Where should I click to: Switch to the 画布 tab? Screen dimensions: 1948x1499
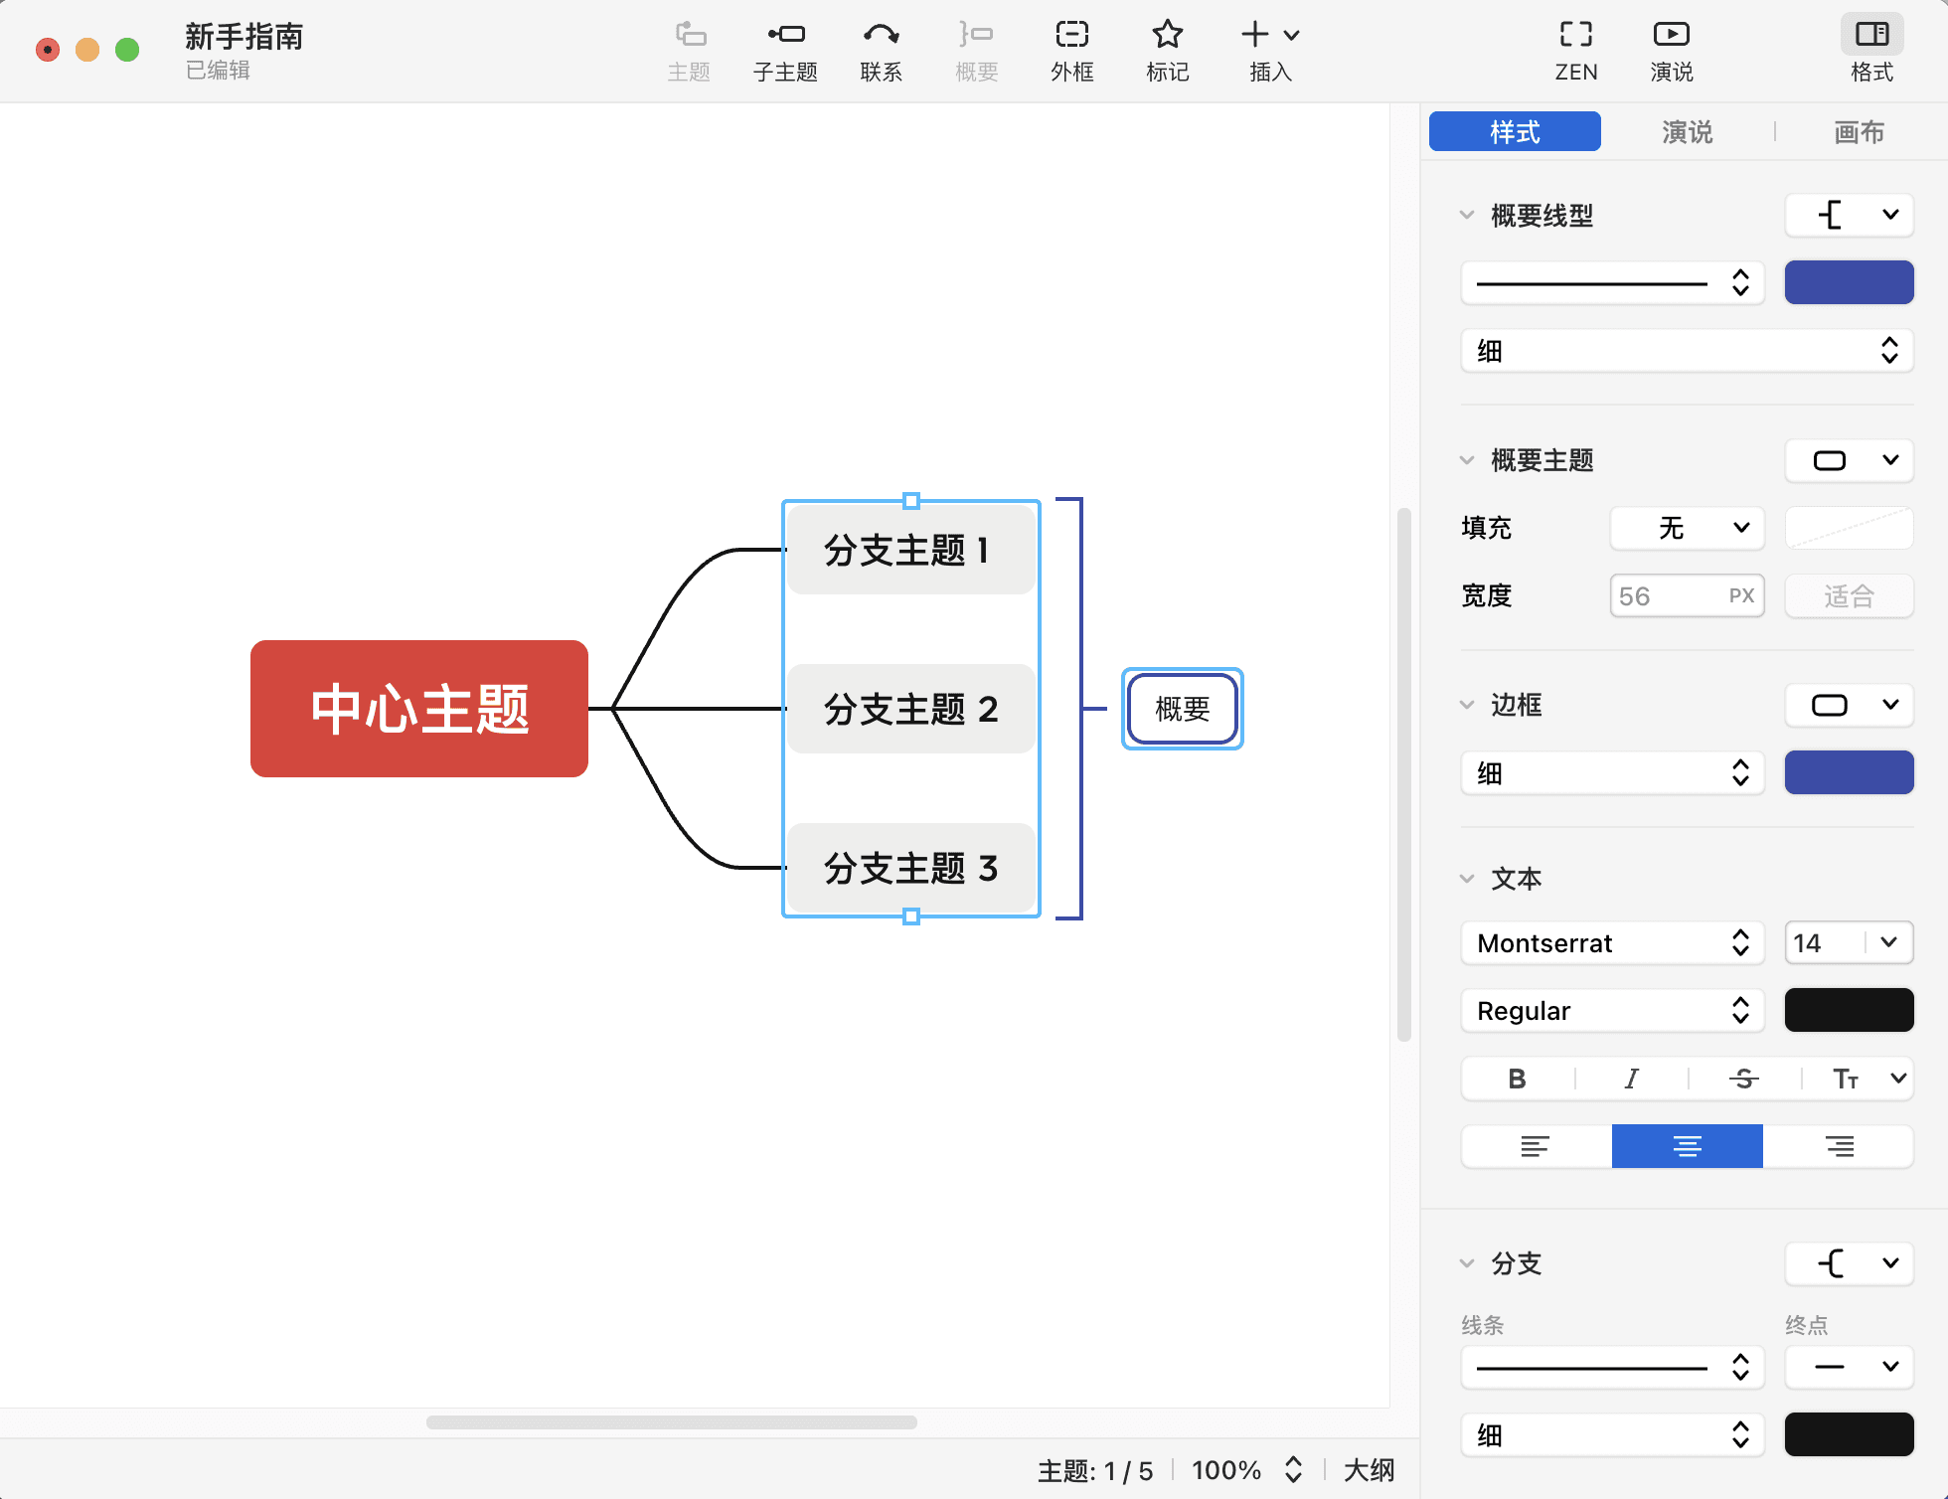point(1860,131)
